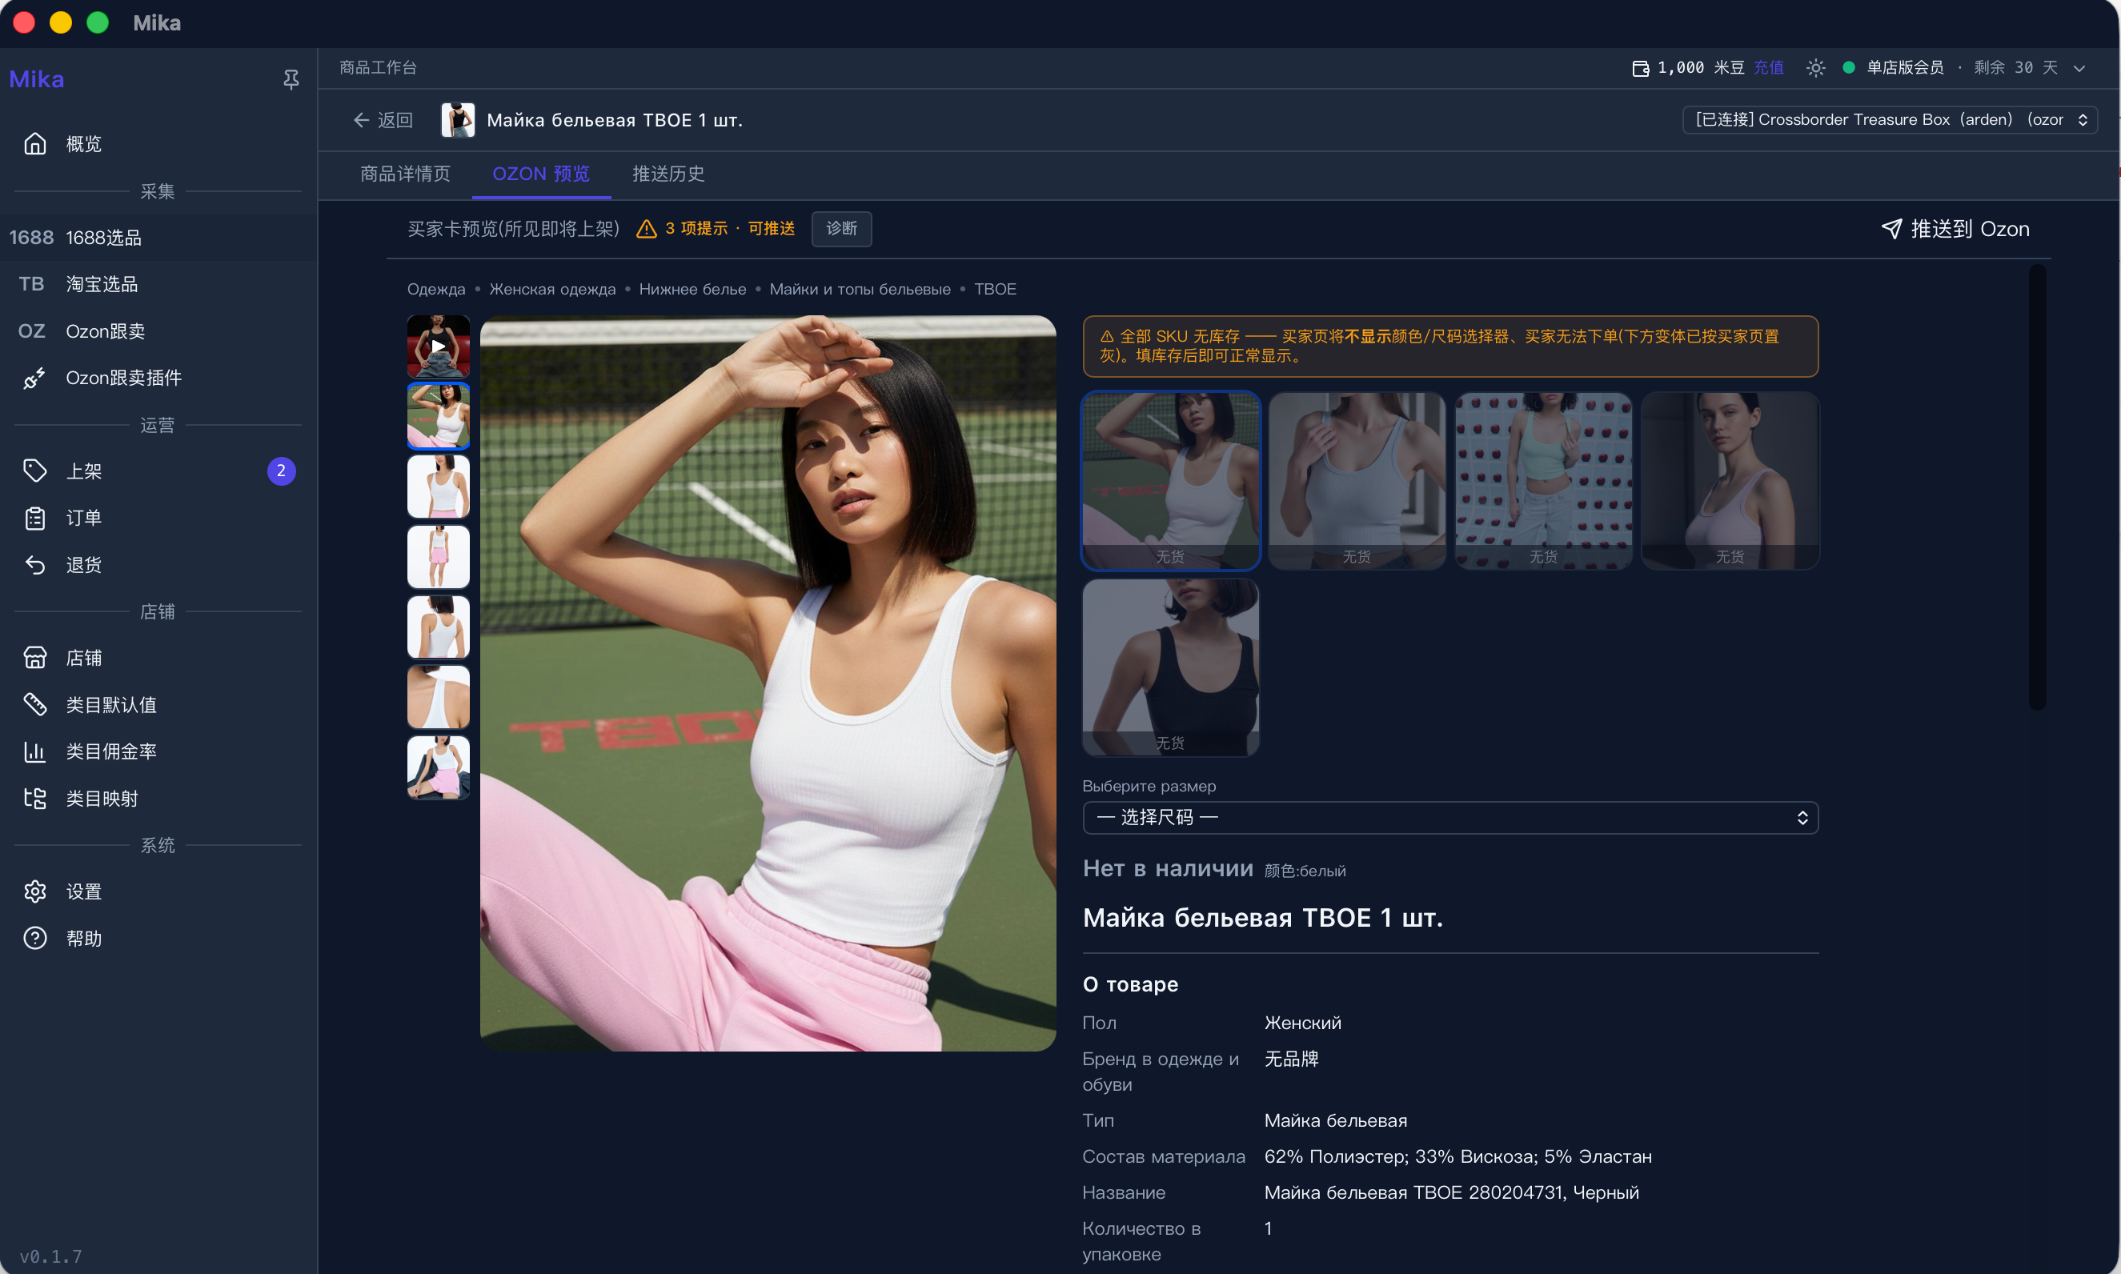Click the 上架 tag icon
The height and width of the screenshot is (1274, 2121).
[35, 471]
